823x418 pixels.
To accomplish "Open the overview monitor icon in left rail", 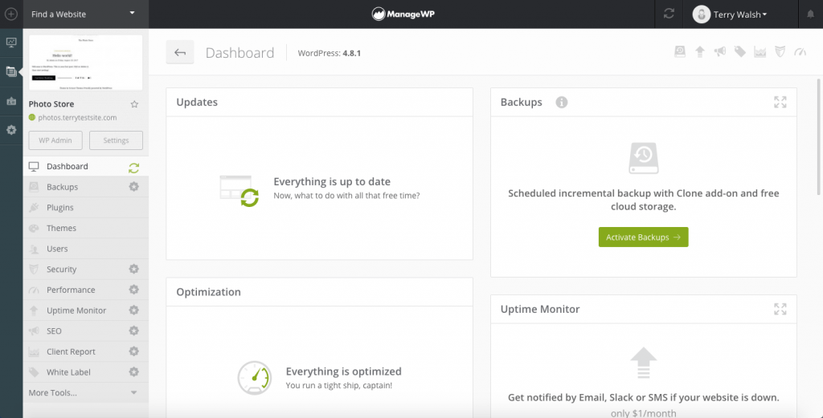I will tap(11, 43).
